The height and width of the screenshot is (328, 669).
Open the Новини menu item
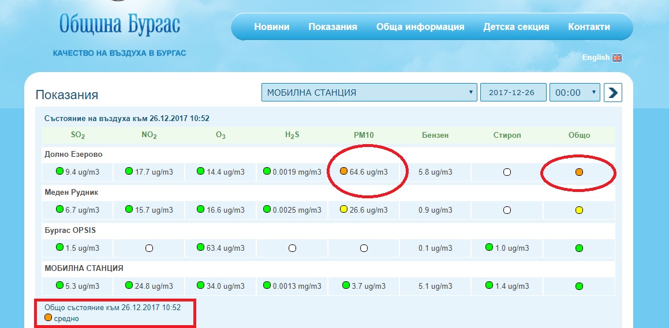(272, 27)
